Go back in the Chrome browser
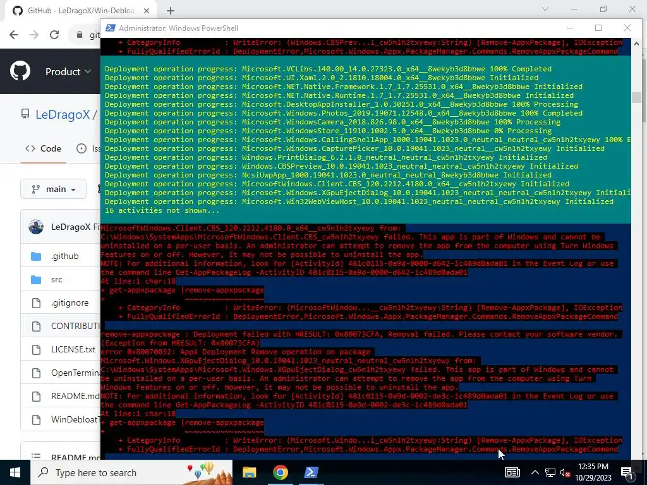 [14, 35]
